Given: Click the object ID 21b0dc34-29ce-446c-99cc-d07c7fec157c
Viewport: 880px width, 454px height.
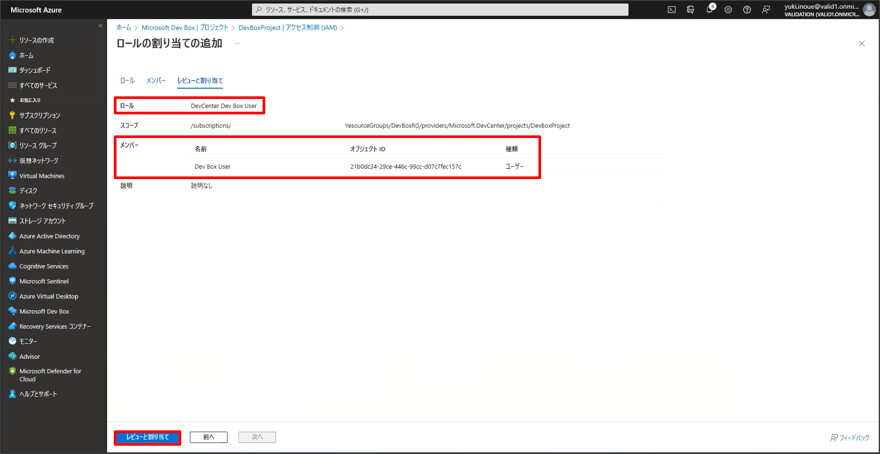Looking at the screenshot, I should pos(405,167).
